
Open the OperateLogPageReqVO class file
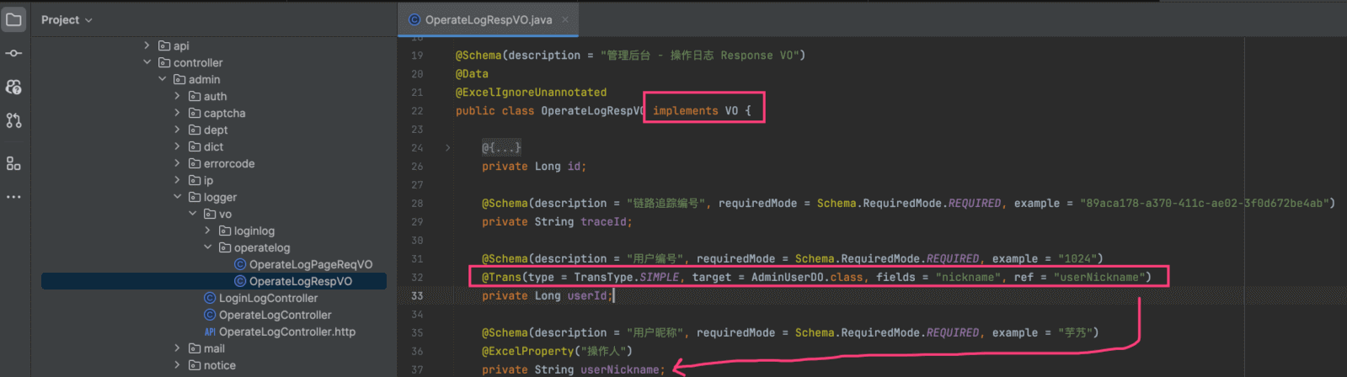coord(310,264)
